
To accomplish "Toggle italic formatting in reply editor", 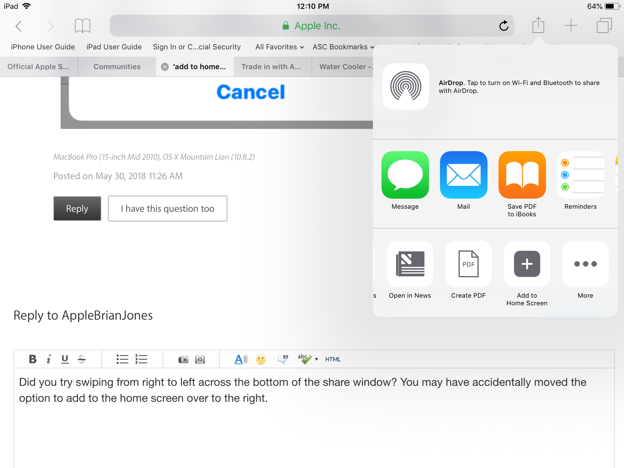I will 48,359.
